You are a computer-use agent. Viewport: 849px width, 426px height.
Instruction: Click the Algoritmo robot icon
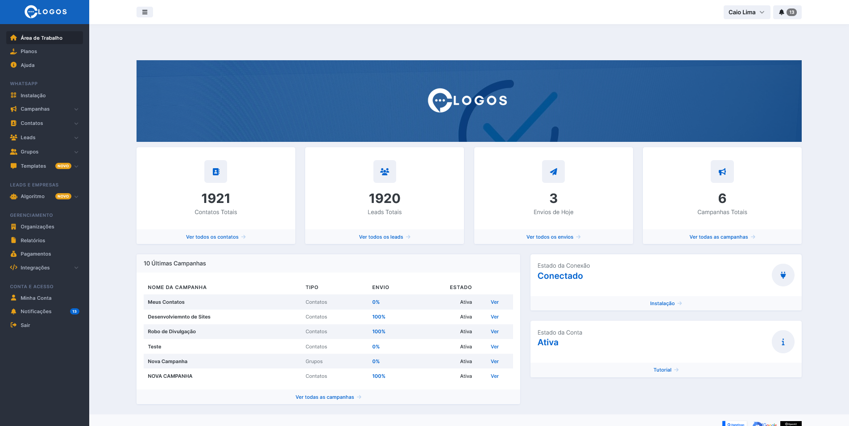click(13, 196)
